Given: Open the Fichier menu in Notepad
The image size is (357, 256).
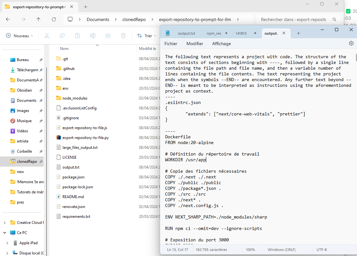Looking at the screenshot, I should click(171, 44).
